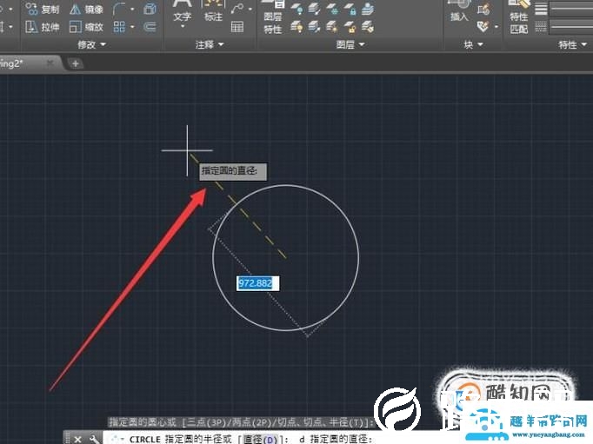Insert a table using the table icon

[237, 27]
